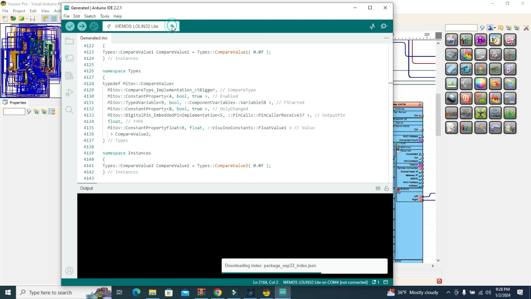The width and height of the screenshot is (531, 299).
Task: Open the editor tab overflow ellipsis menu
Action: [x=387, y=38]
